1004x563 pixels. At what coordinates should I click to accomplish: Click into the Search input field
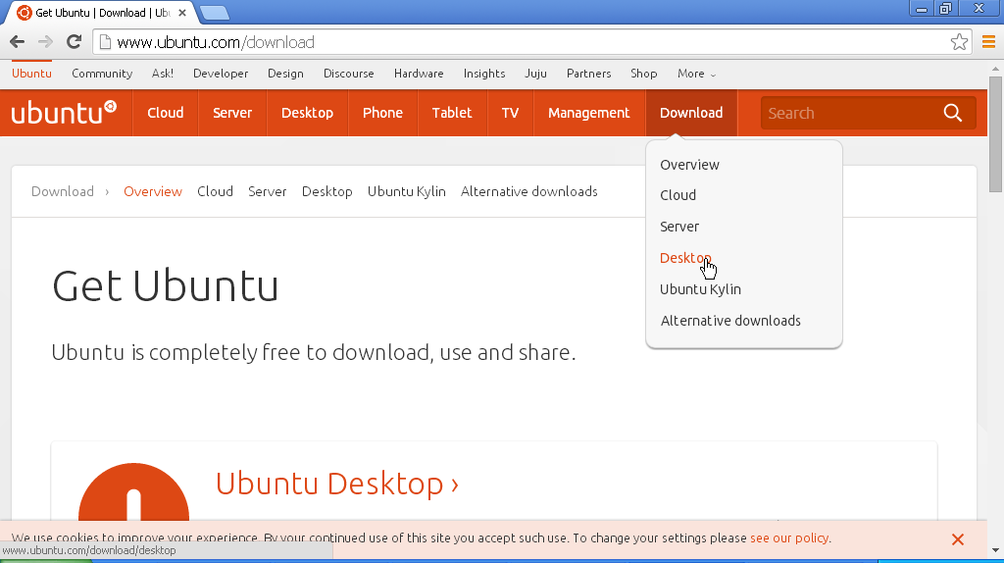click(852, 113)
